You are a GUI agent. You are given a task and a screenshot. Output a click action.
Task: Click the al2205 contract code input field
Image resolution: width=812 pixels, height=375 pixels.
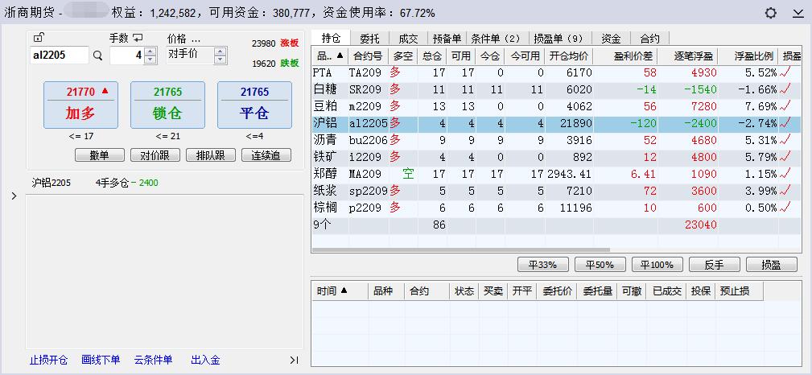point(58,56)
